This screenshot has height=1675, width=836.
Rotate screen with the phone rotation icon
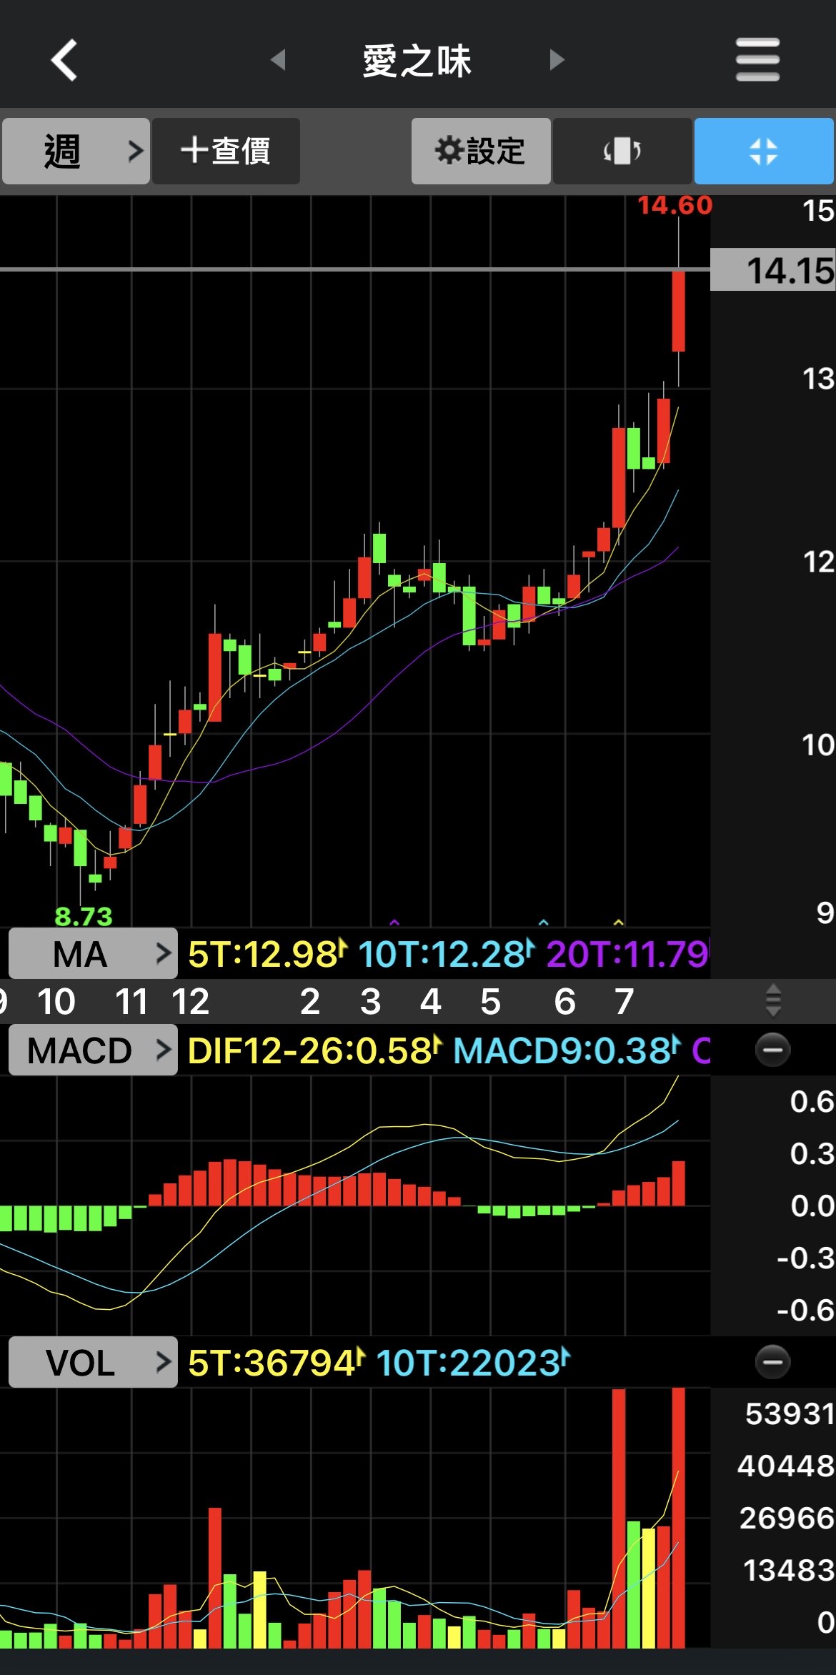pos(622,151)
